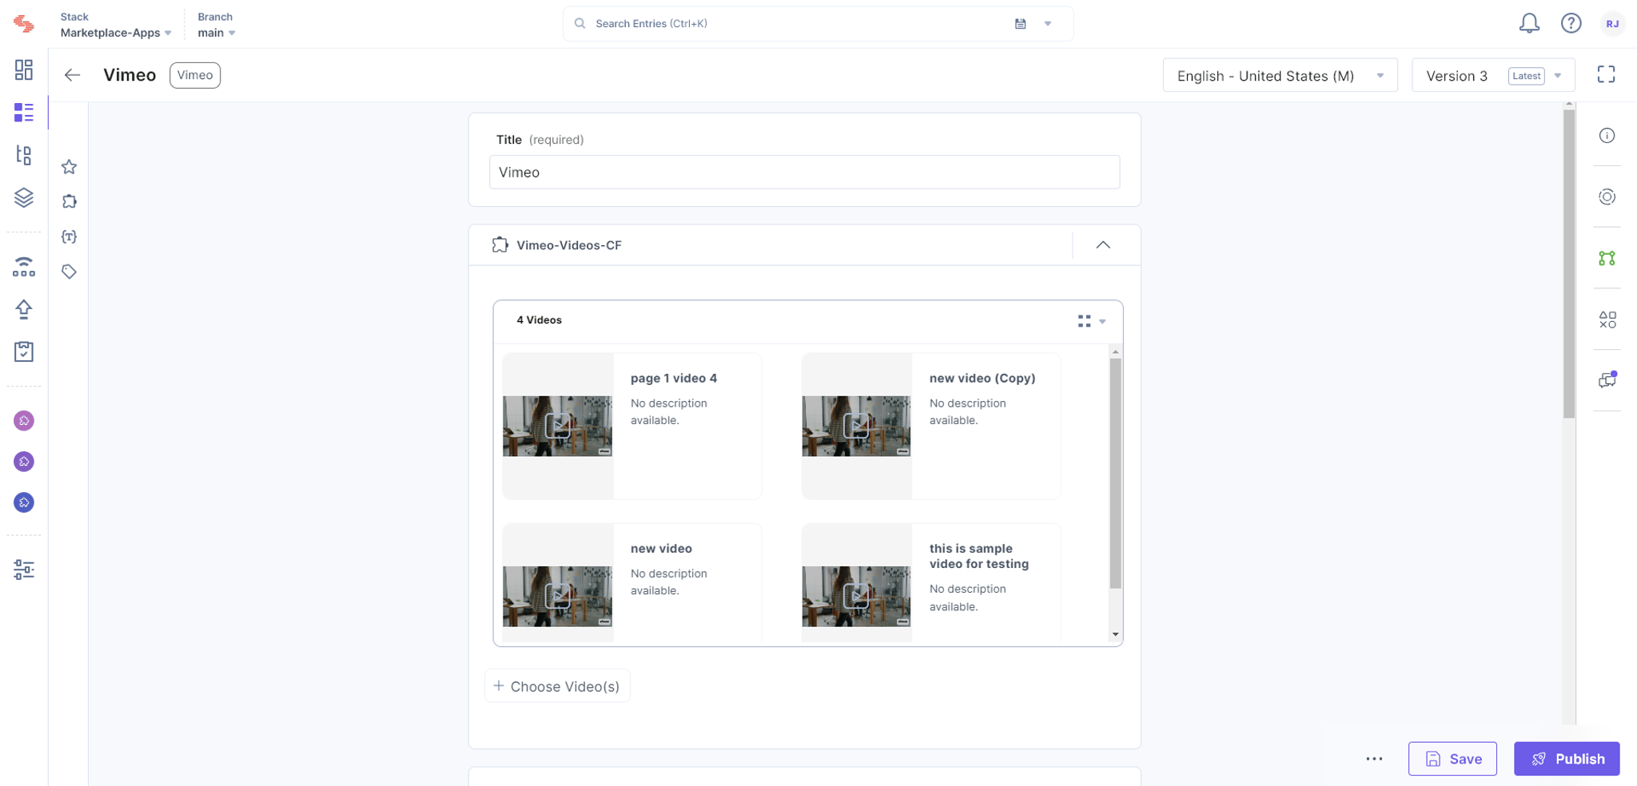Open the three-dots more actions menu

coord(1374,759)
